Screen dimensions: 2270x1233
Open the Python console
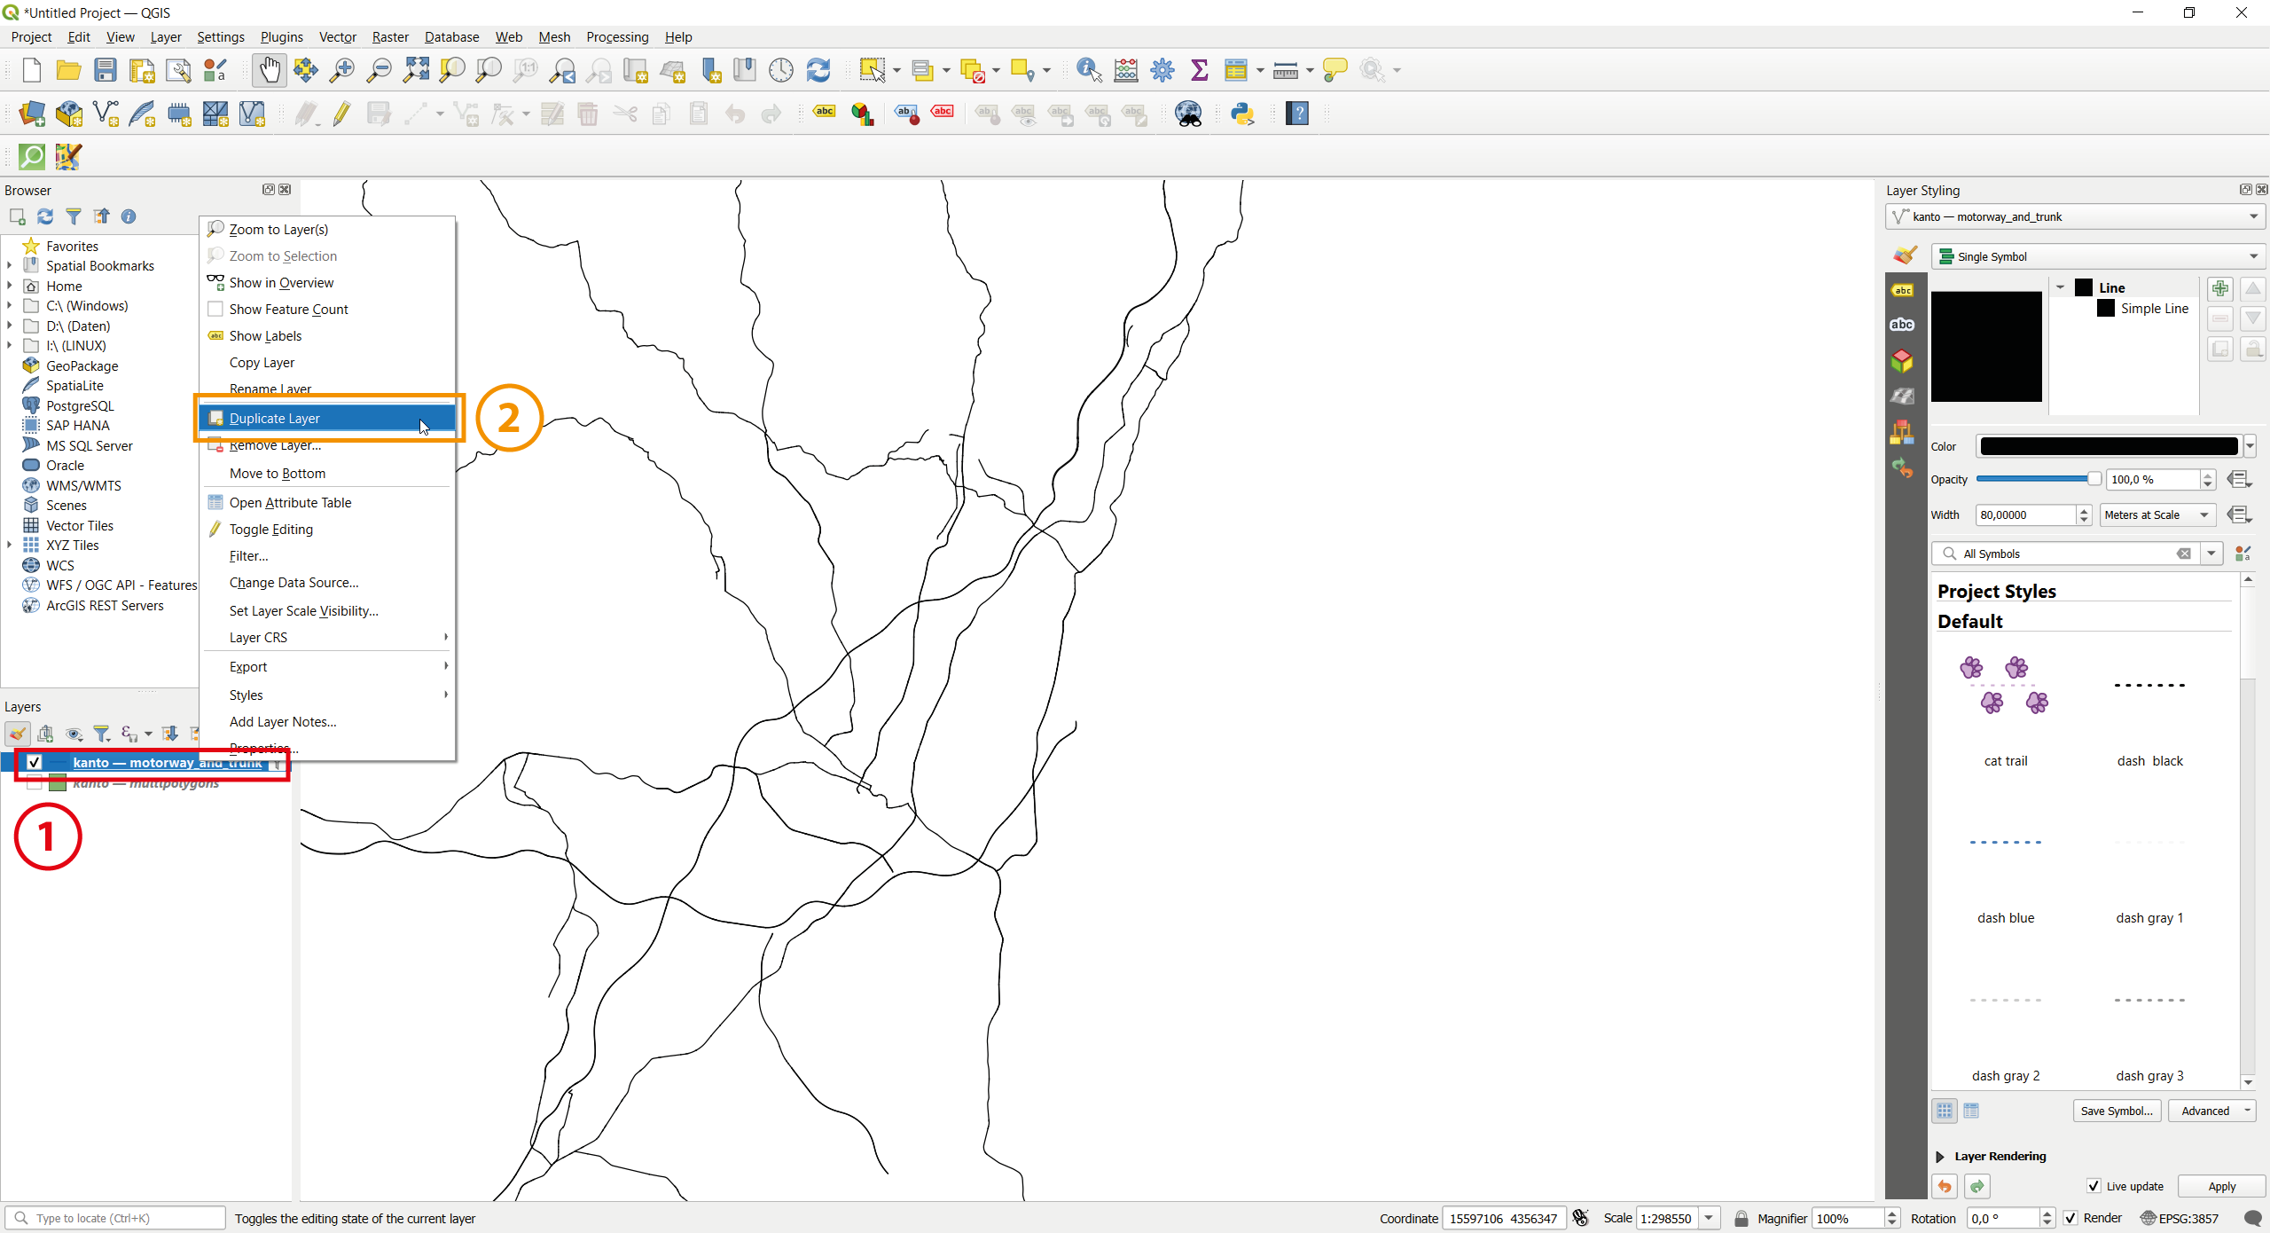[1243, 114]
